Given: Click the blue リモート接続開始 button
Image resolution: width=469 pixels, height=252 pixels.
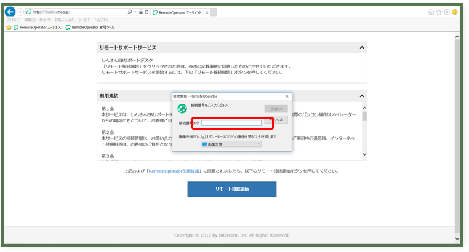Looking at the screenshot, I should (x=231, y=189).
